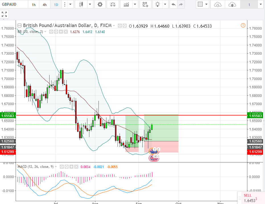Screen dimensions: 265x204
Task: Click the undo arrow
Action: tap(173, 4)
